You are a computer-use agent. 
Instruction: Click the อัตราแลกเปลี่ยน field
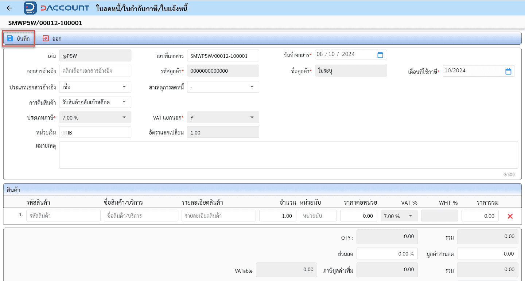tap(223, 132)
